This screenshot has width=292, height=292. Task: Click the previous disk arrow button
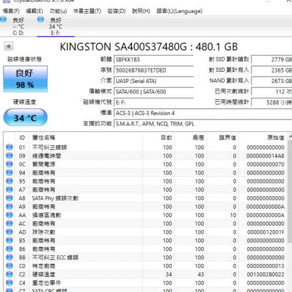(x=9, y=46)
